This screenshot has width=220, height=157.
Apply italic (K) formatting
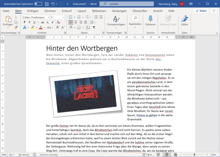pyautogui.click(x=29, y=22)
